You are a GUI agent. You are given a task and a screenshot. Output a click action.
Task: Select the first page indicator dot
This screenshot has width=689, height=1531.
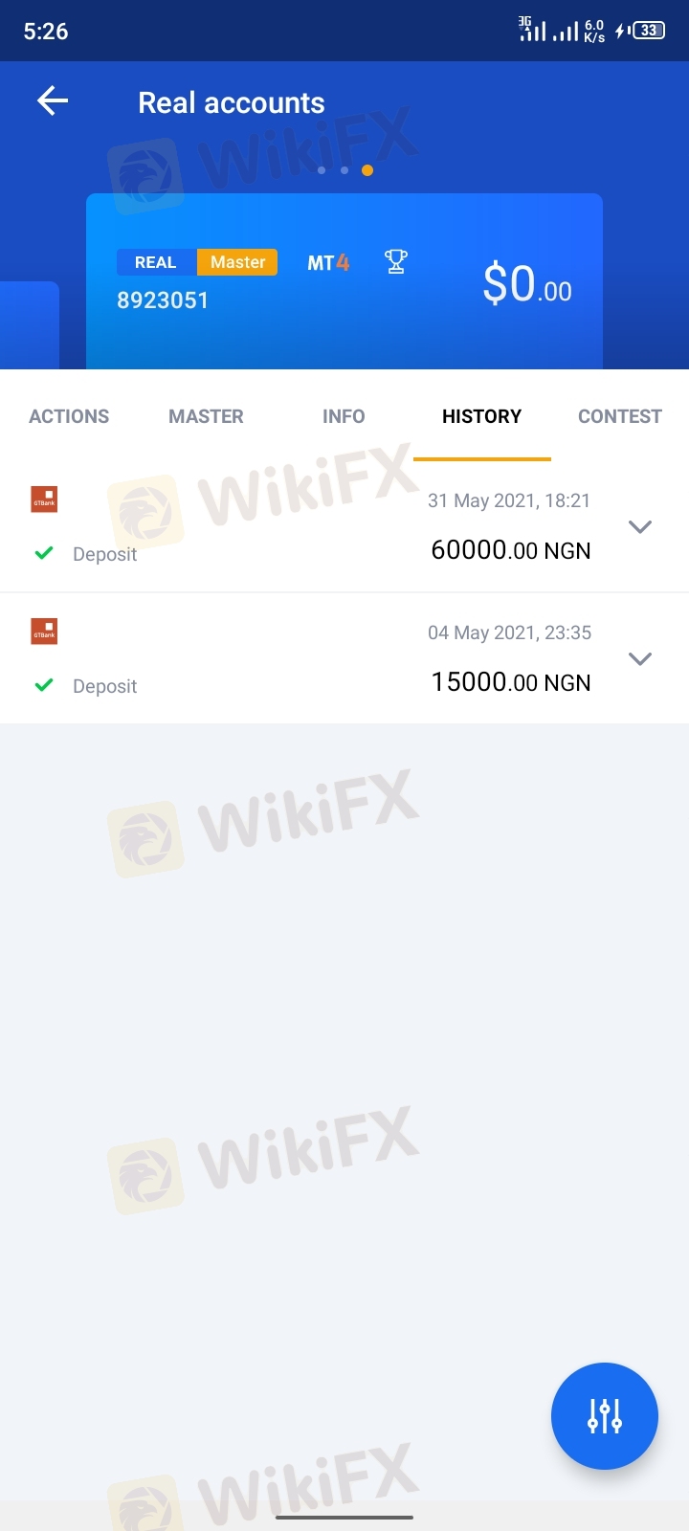pyautogui.click(x=321, y=170)
